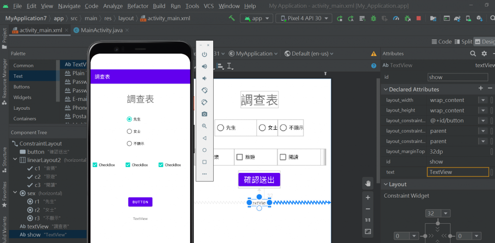This screenshot has height=243, width=495.
Task: Open the AVD Manager icon
Action: 469,18
